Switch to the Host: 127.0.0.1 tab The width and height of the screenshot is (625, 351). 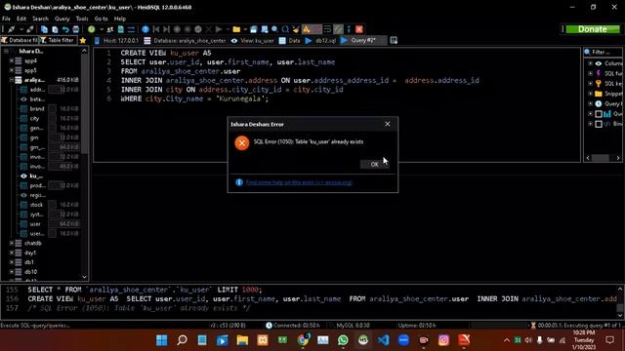(117, 41)
